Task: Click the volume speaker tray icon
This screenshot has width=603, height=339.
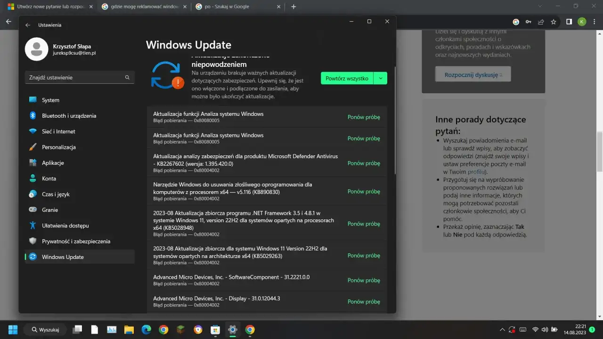Action: point(545,330)
